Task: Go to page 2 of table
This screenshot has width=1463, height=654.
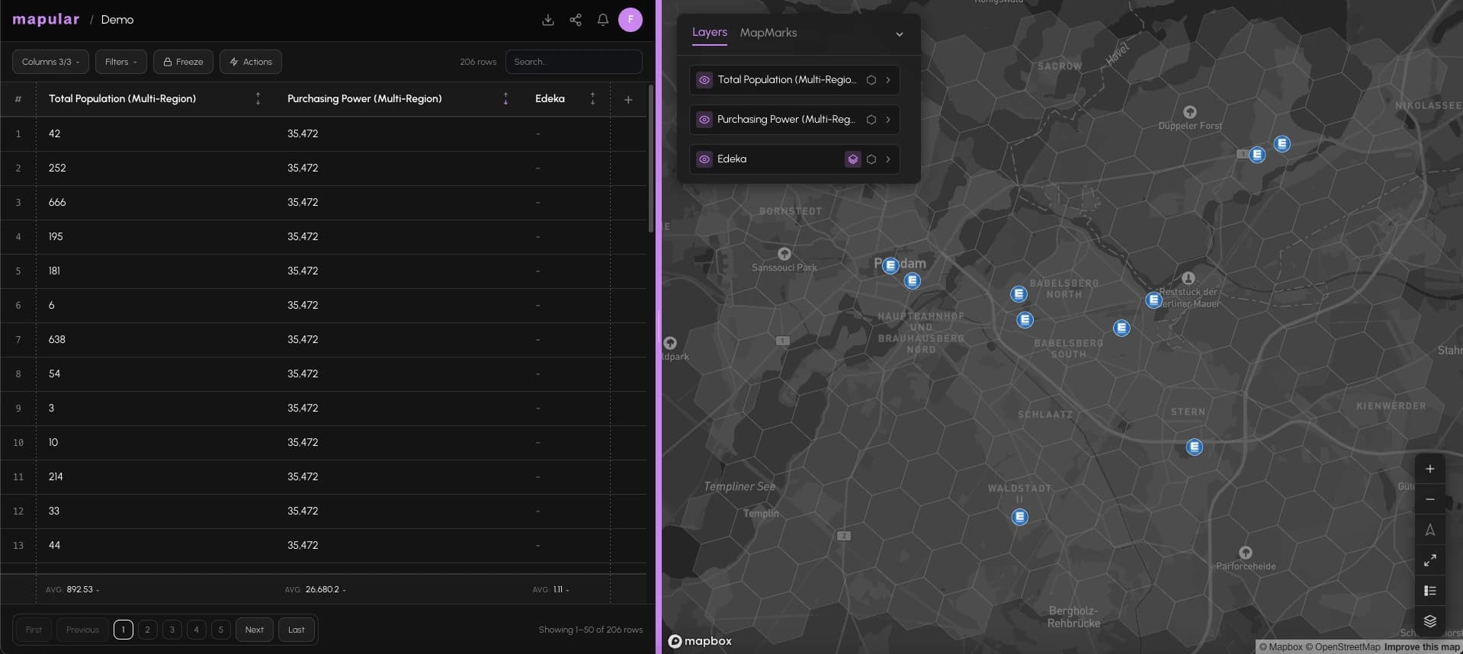Action: point(148,630)
